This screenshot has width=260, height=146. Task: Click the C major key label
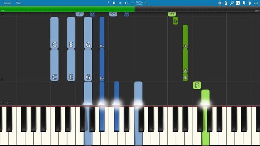click(6, 103)
